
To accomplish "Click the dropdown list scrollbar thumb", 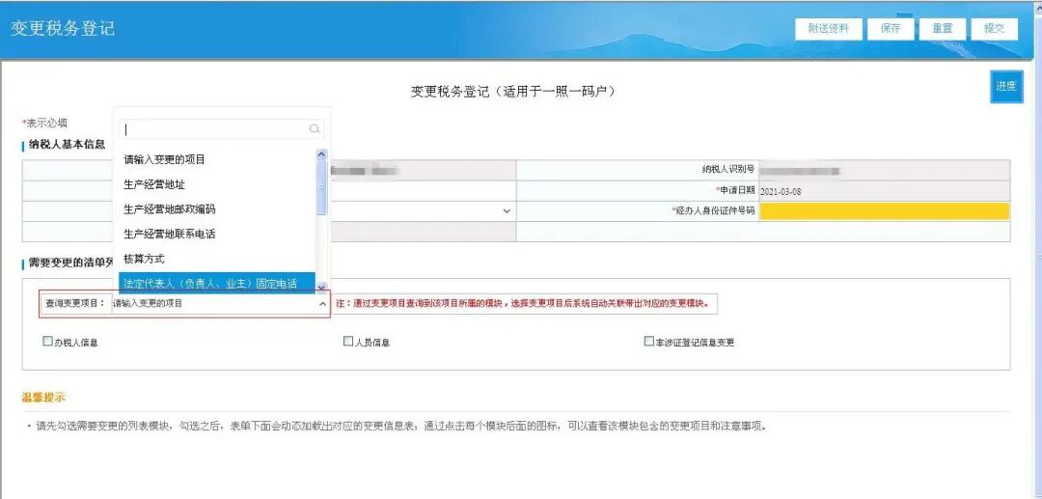I will [x=321, y=187].
